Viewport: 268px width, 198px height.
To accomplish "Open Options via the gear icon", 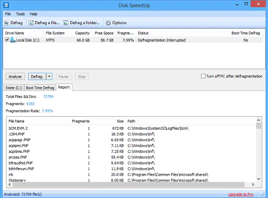I will tap(108, 23).
